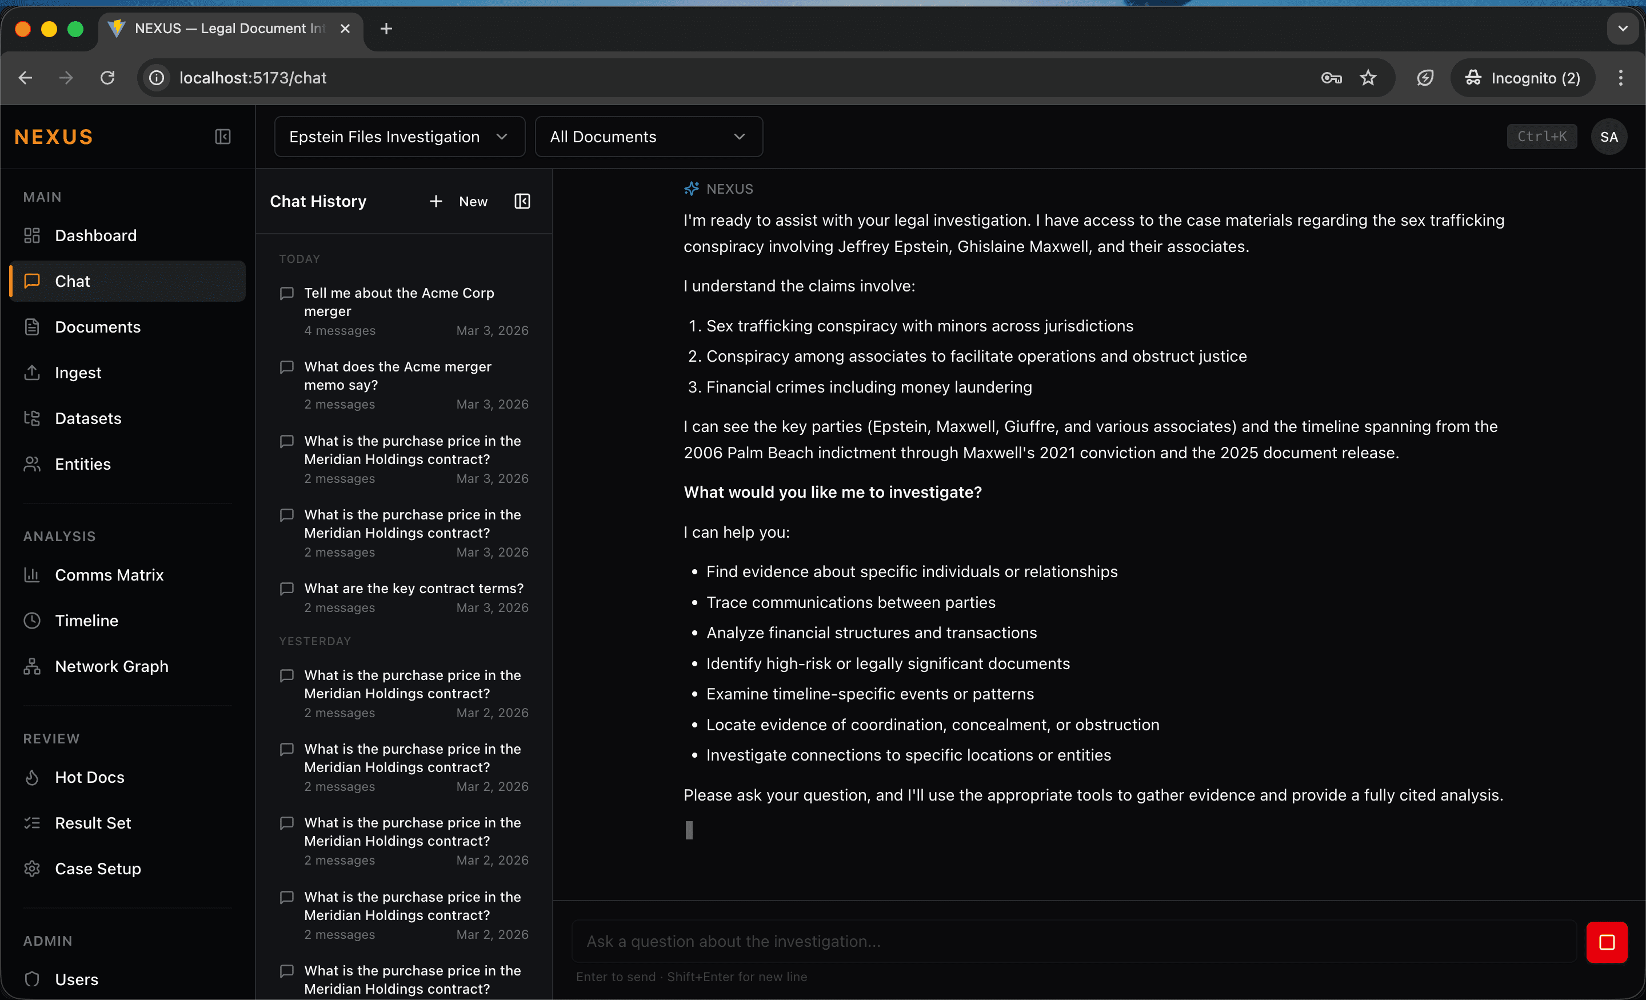The height and width of the screenshot is (1000, 1646).
Task: Go to the Dashboard menu item
Action: click(95, 235)
